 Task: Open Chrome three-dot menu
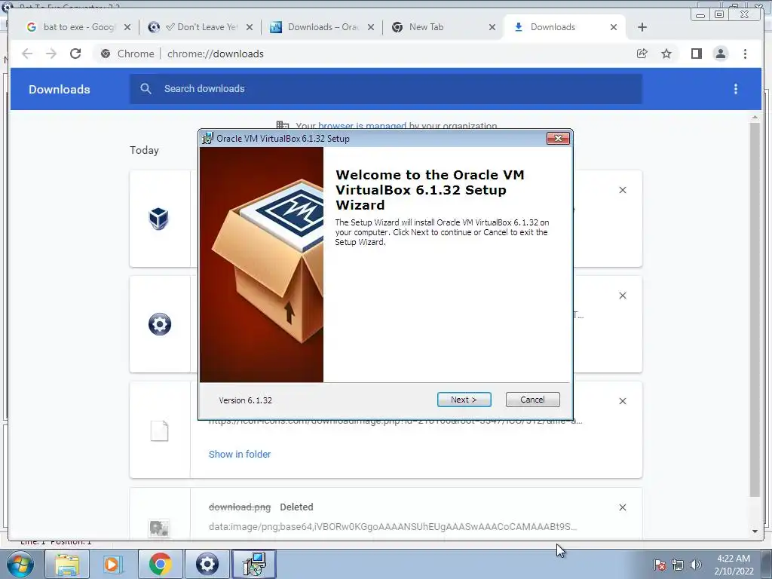click(745, 54)
